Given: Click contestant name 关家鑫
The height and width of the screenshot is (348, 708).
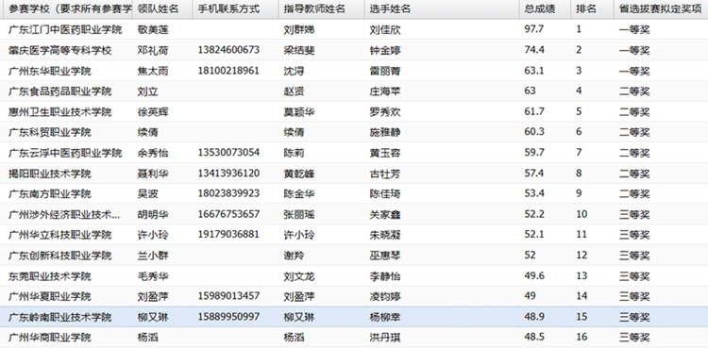Looking at the screenshot, I should pos(385,214).
